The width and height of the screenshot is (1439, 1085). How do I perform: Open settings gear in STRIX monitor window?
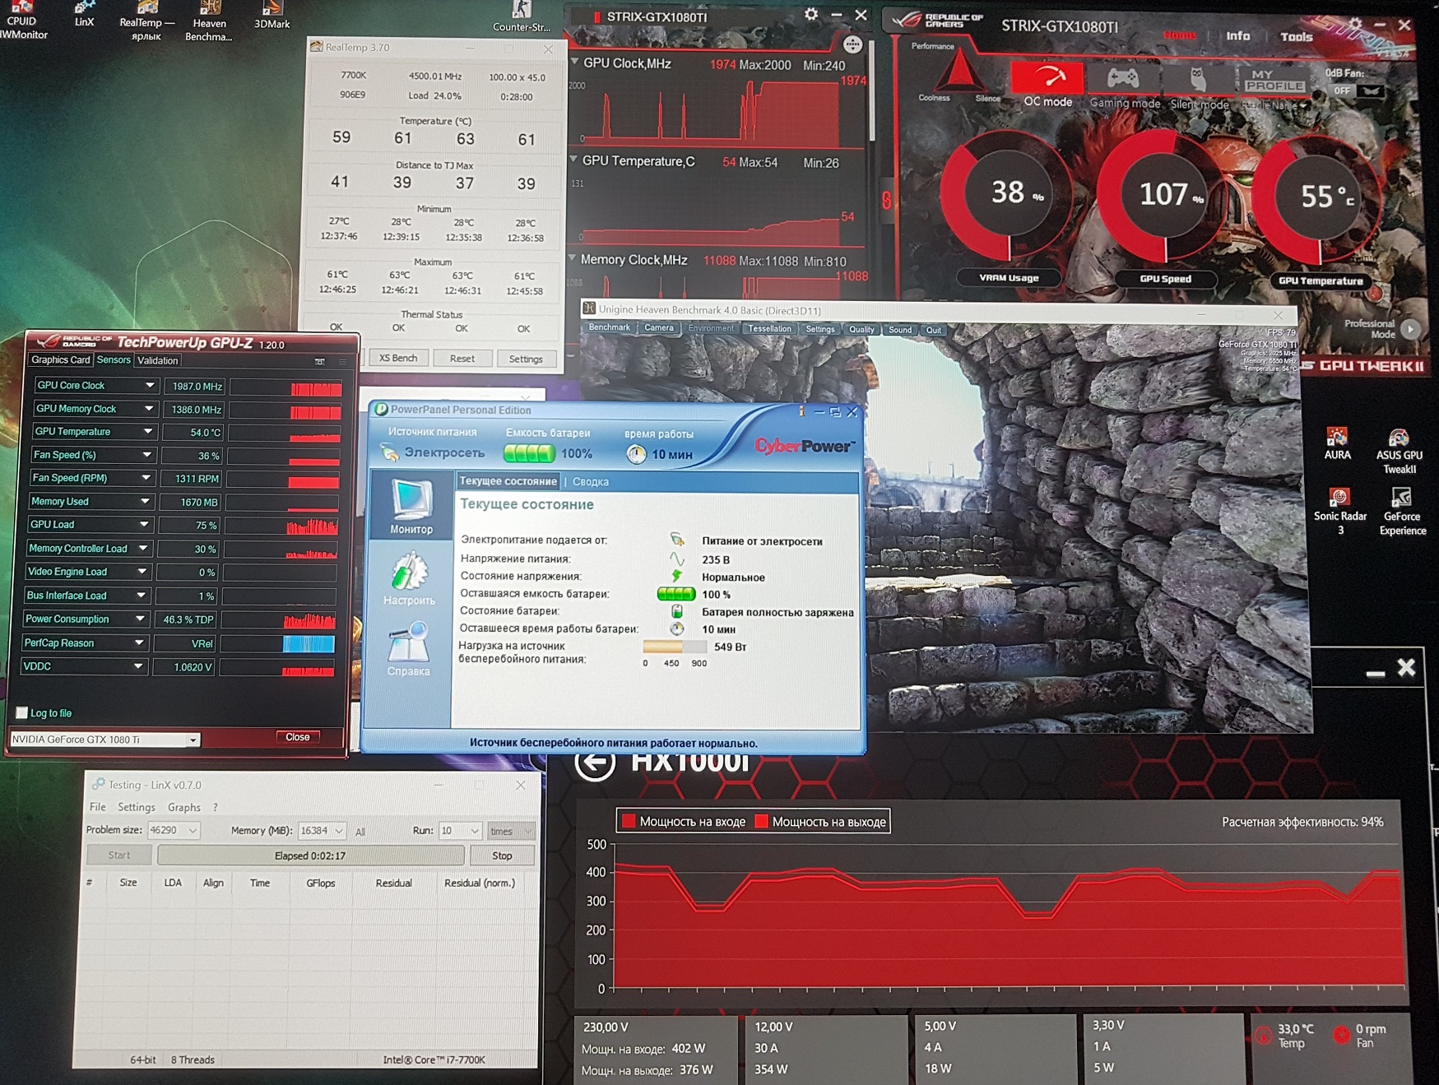coord(811,15)
